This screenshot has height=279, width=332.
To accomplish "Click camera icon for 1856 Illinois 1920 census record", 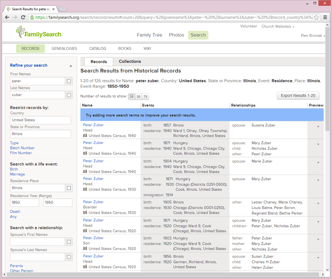I will 85,267.
